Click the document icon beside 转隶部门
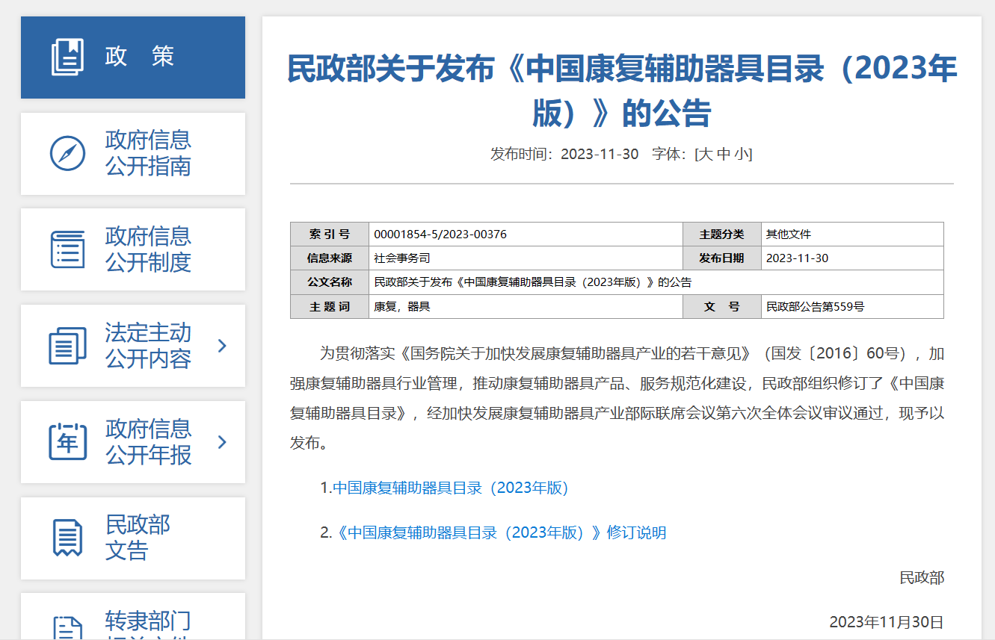 coord(67,627)
